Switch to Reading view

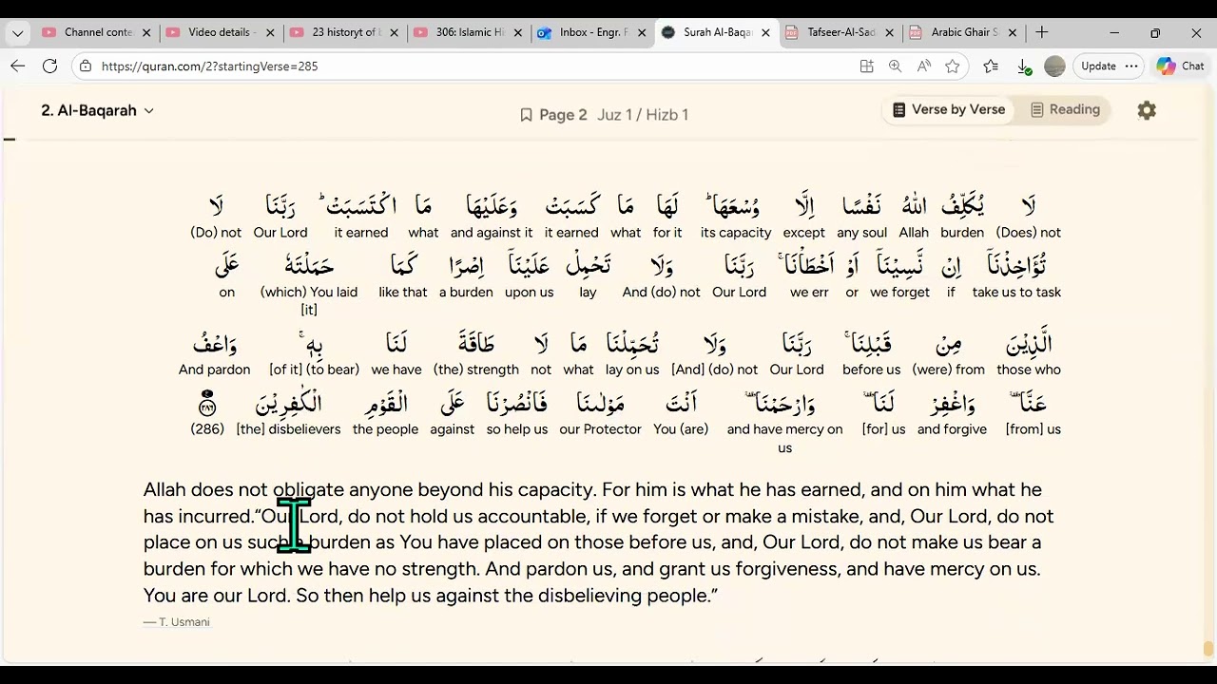click(x=1065, y=109)
